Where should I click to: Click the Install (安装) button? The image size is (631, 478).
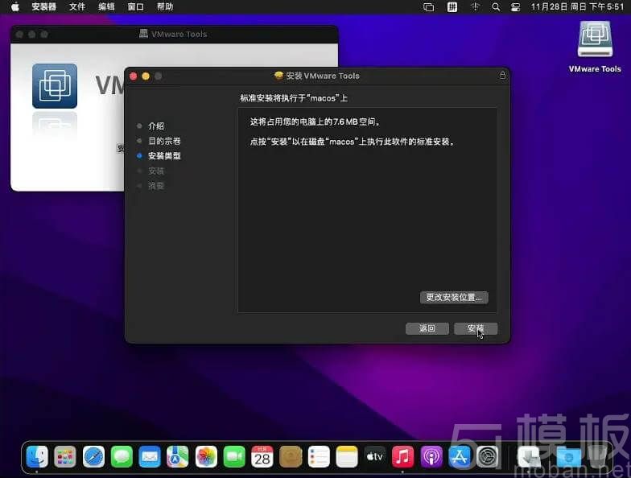pos(476,328)
